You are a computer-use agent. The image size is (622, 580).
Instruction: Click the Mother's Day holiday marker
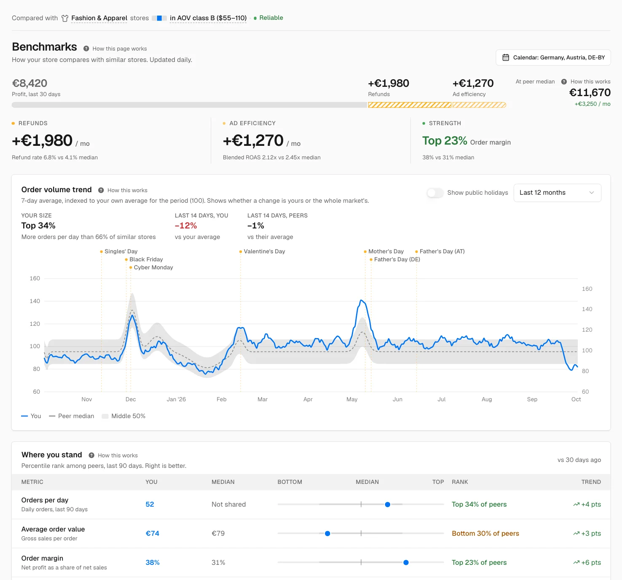tap(384, 252)
